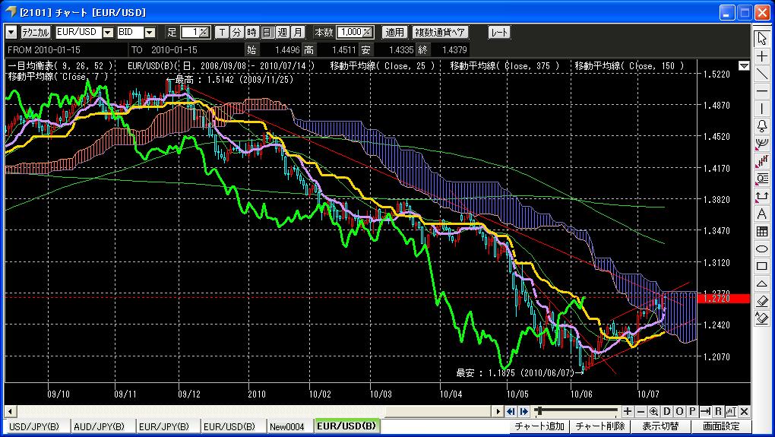Activate the magnifier zoom tool

653,411
